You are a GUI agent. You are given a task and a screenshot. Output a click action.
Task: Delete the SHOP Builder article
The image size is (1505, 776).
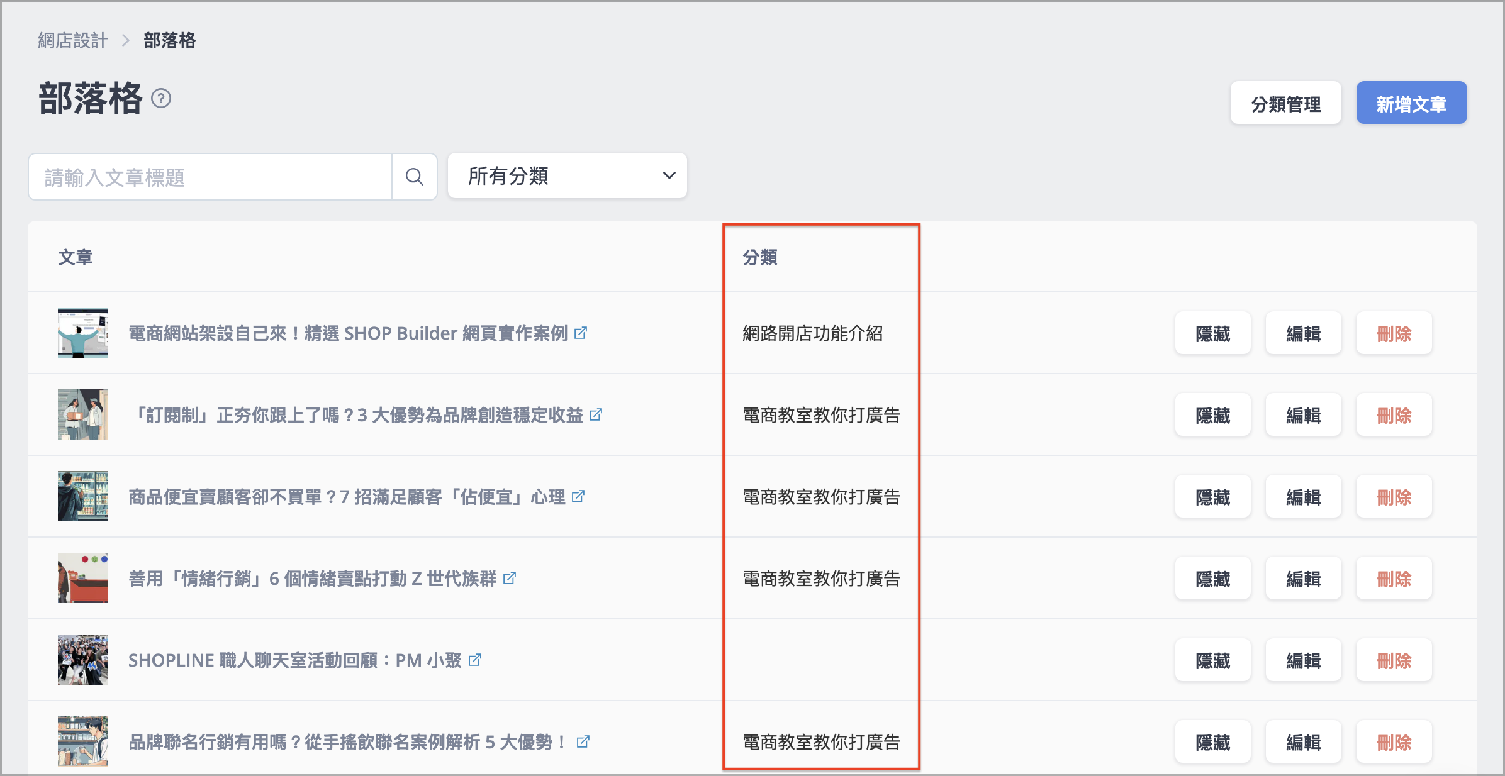click(x=1394, y=333)
